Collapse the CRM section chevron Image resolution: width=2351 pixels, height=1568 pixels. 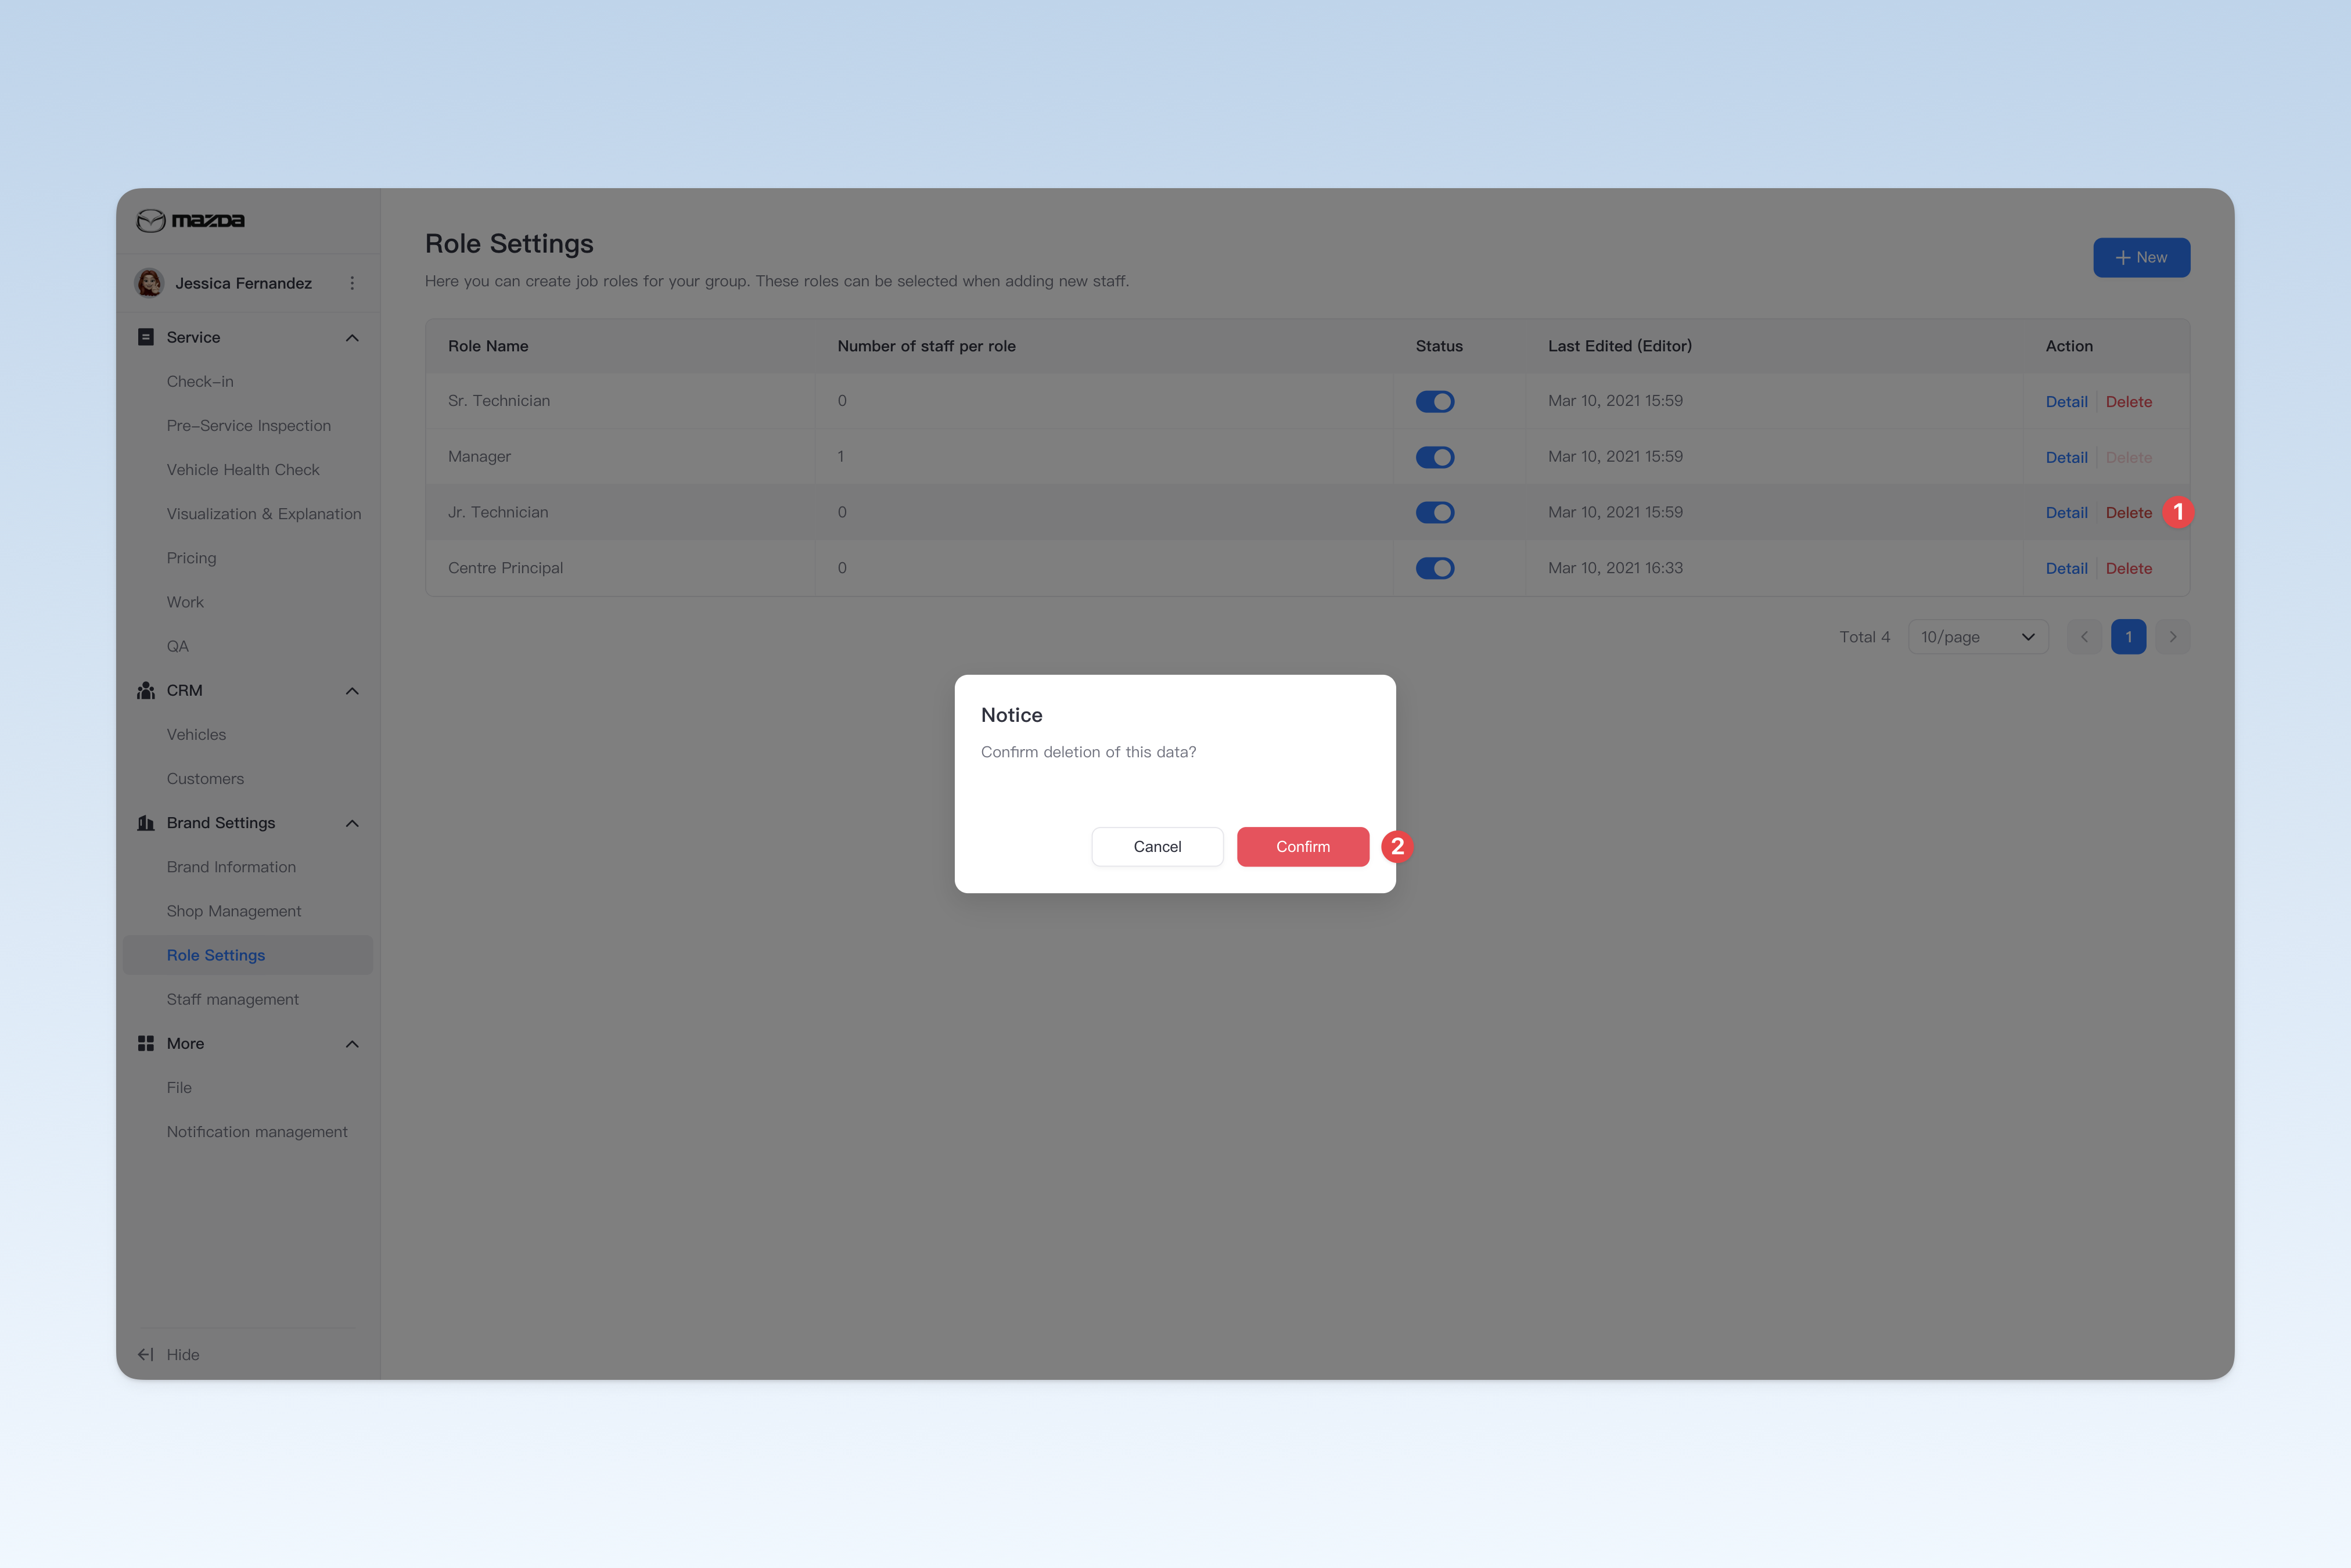352,691
